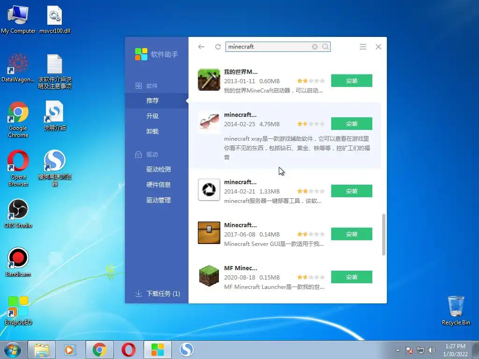Click the minecraft xray description text
The height and width of the screenshot is (359, 479).
297,148
